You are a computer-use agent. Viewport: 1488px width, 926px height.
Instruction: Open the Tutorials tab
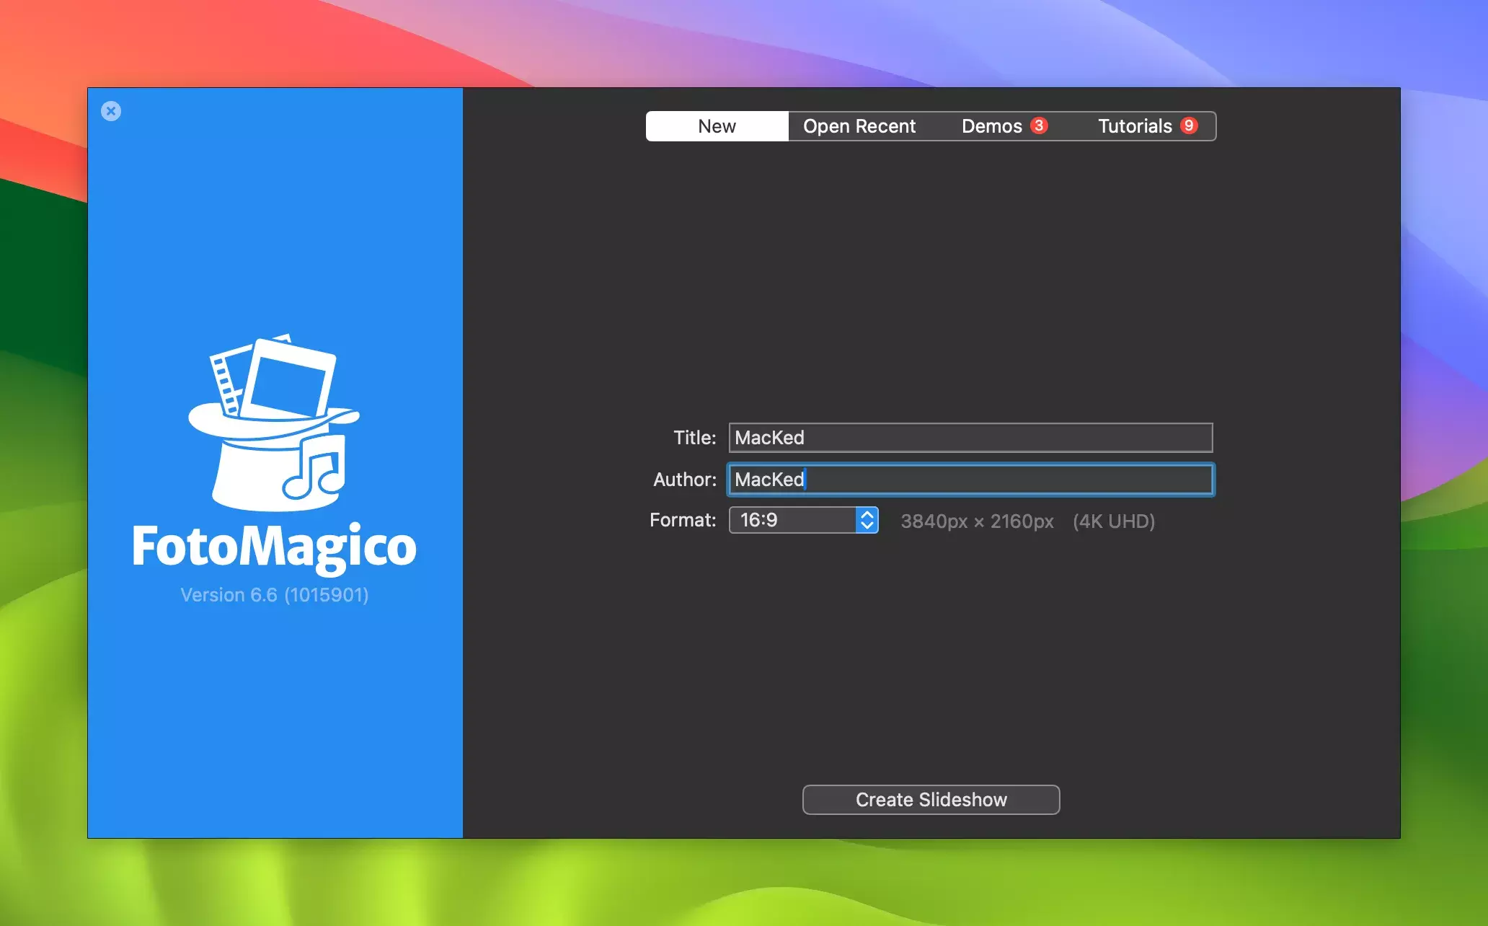(1134, 126)
